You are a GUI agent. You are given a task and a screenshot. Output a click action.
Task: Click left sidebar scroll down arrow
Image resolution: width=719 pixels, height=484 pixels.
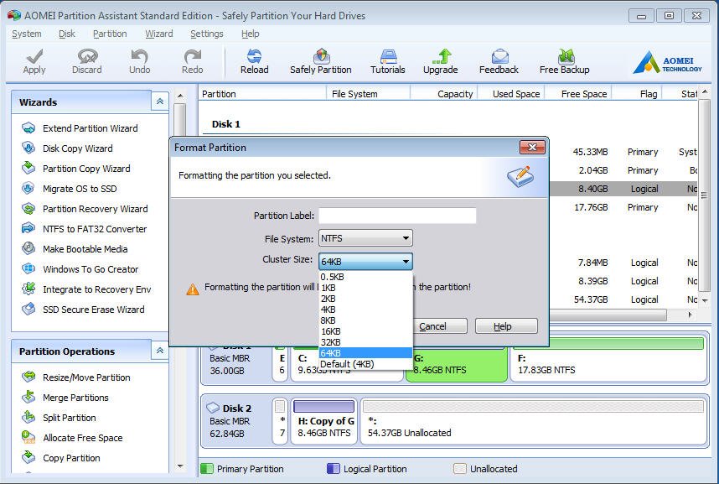pos(180,466)
